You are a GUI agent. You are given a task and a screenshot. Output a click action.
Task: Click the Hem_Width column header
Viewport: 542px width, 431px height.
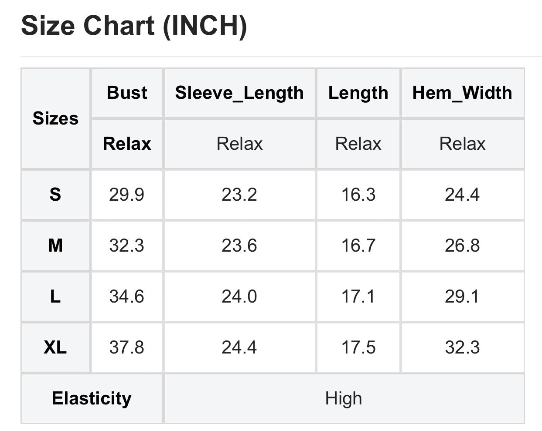[462, 93]
